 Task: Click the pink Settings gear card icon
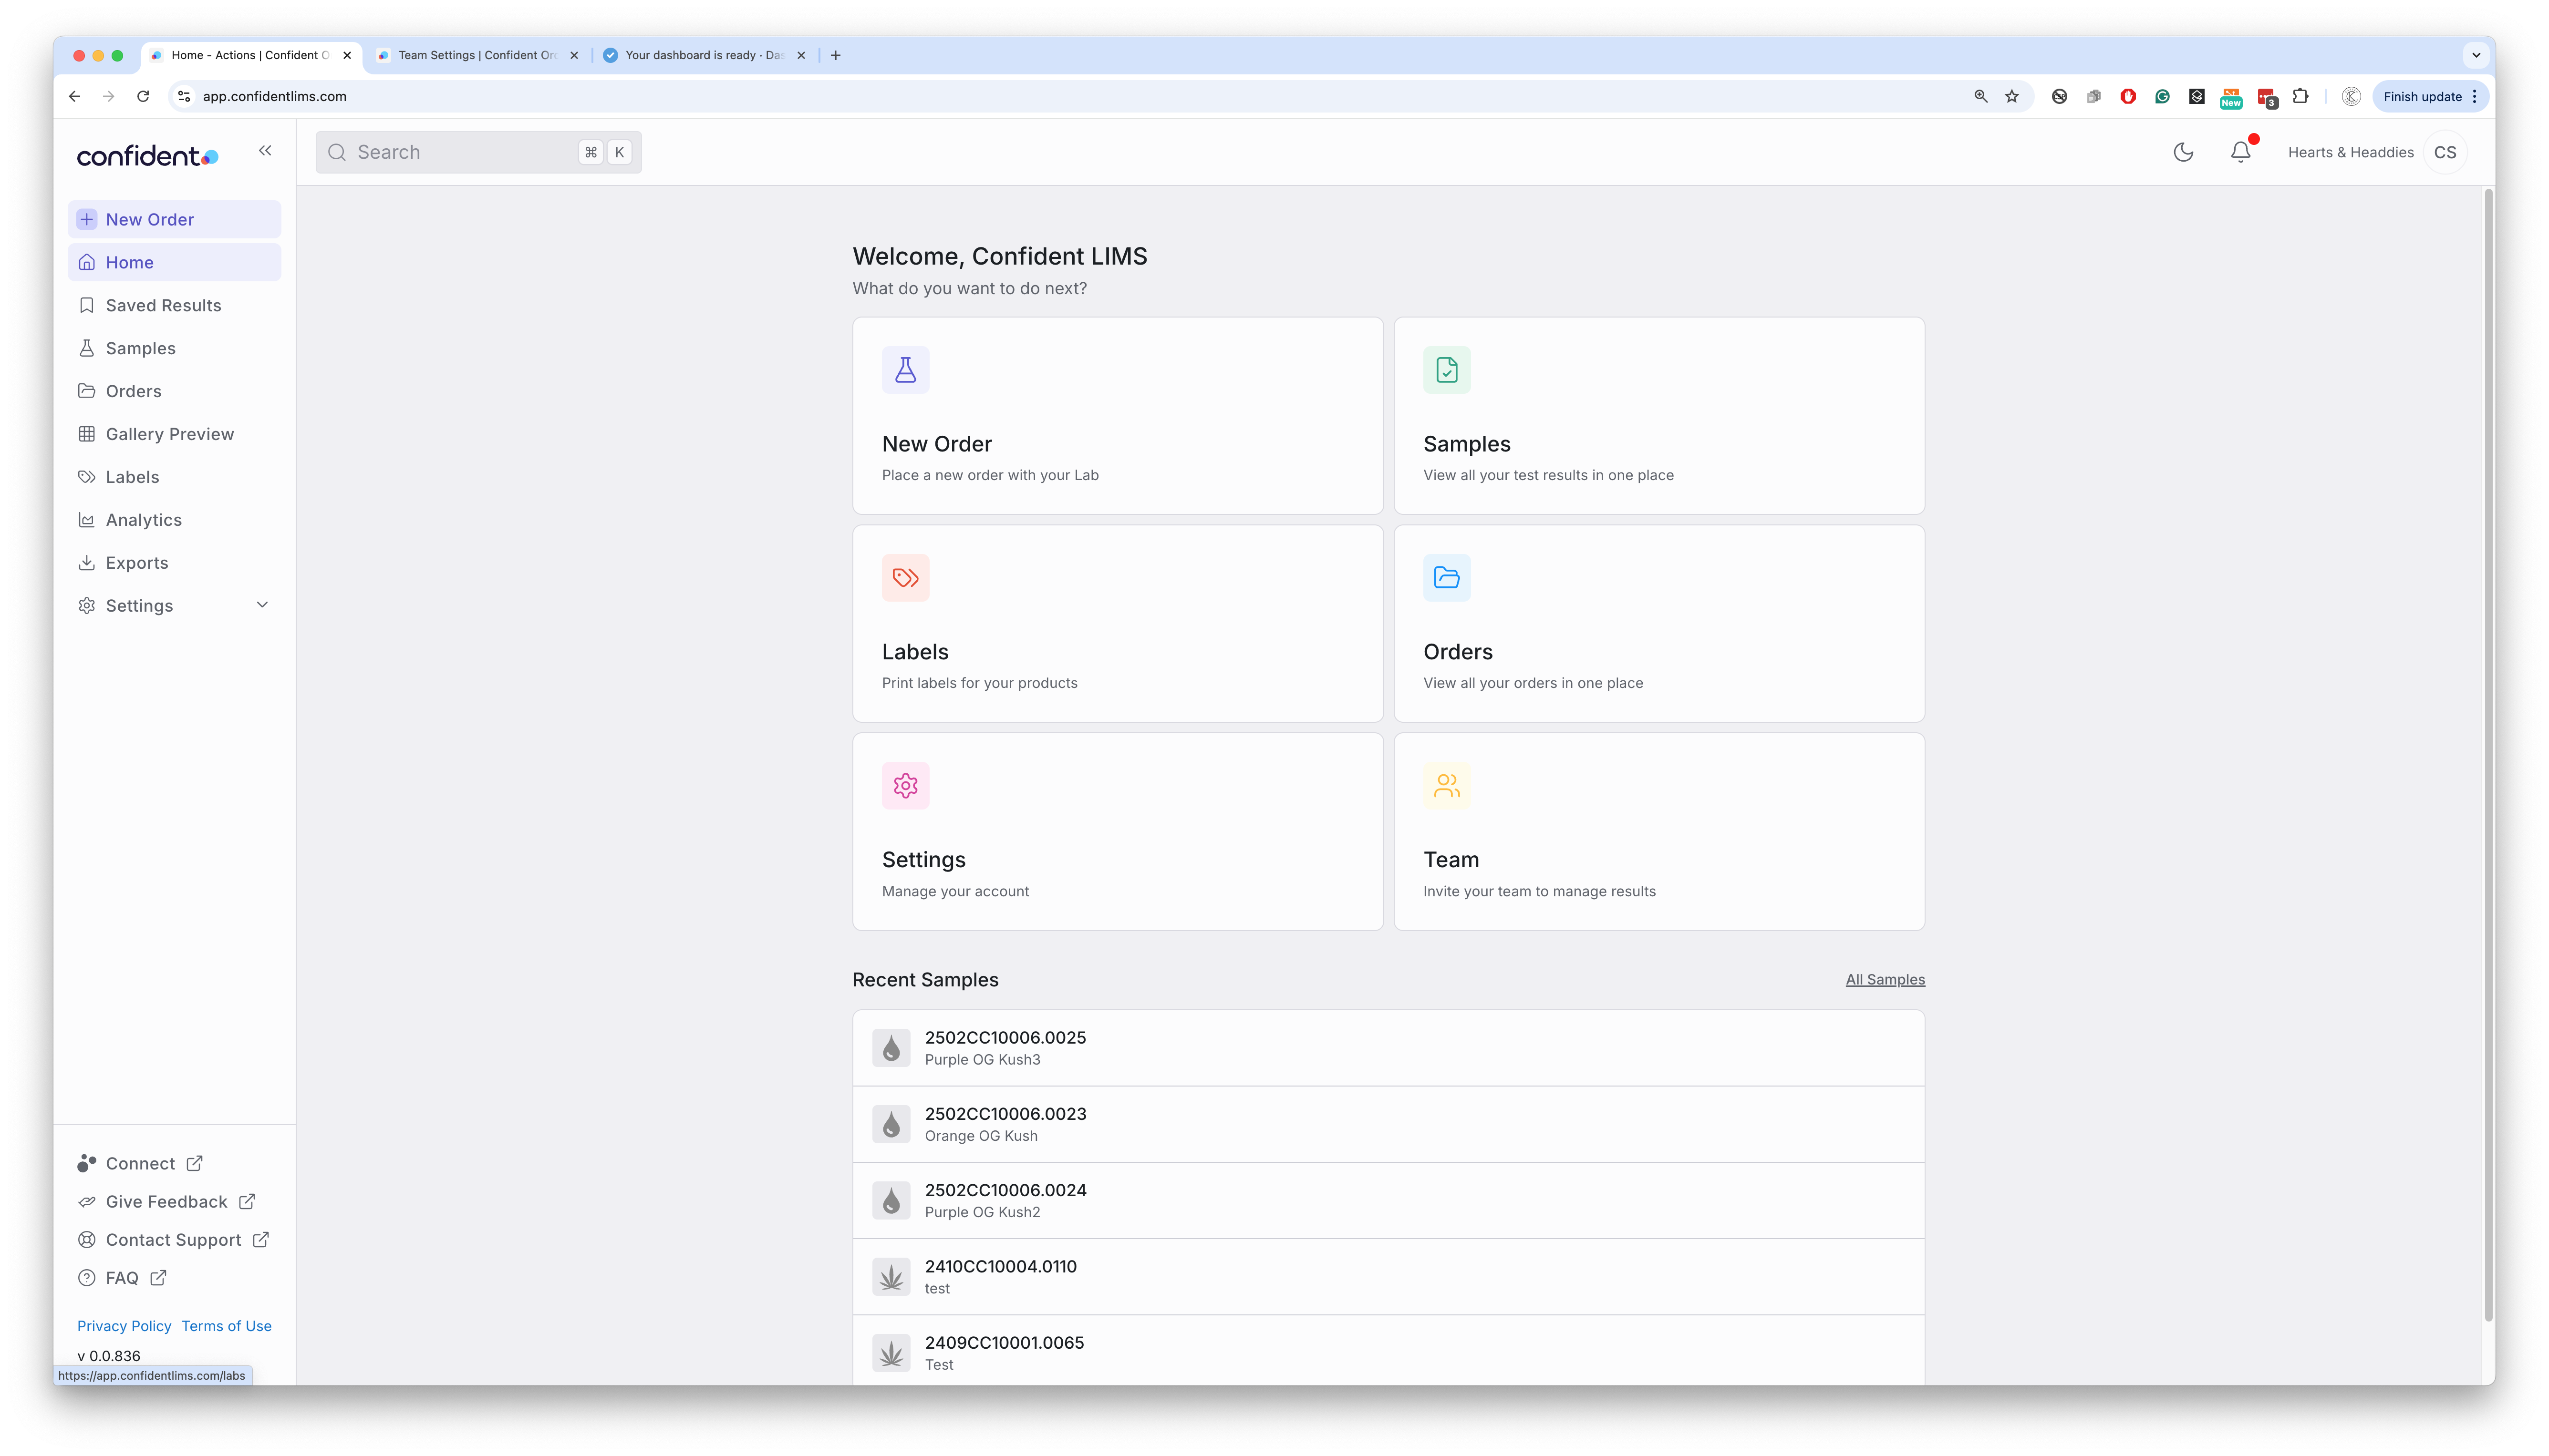[905, 786]
